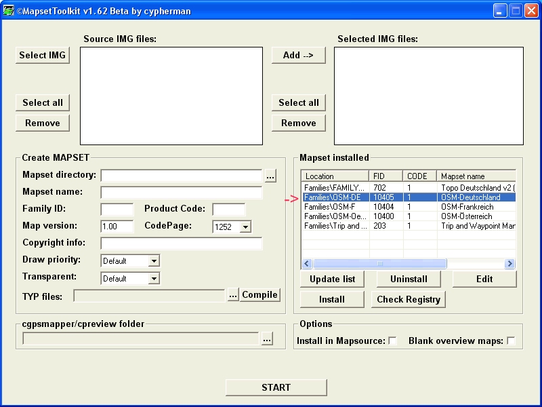Viewport: 542px width, 407px height.
Task: Click the Select IMG button
Action: coord(43,56)
